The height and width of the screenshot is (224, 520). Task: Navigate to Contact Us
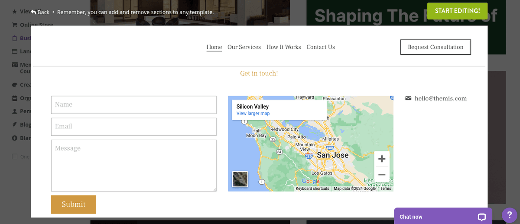(321, 47)
